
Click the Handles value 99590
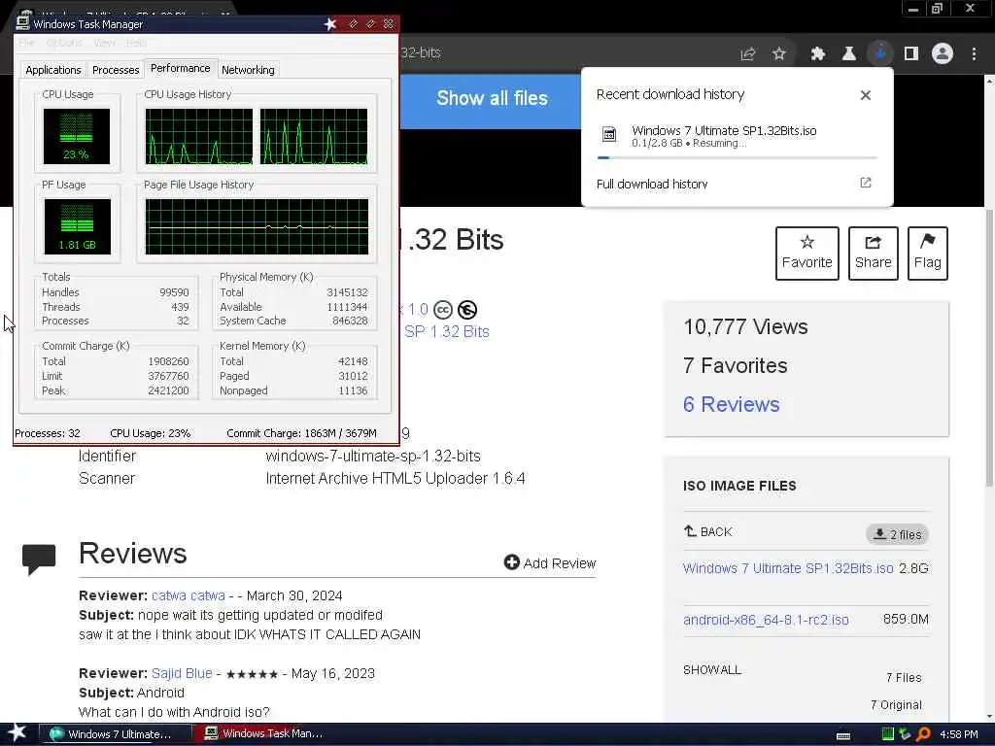(174, 292)
